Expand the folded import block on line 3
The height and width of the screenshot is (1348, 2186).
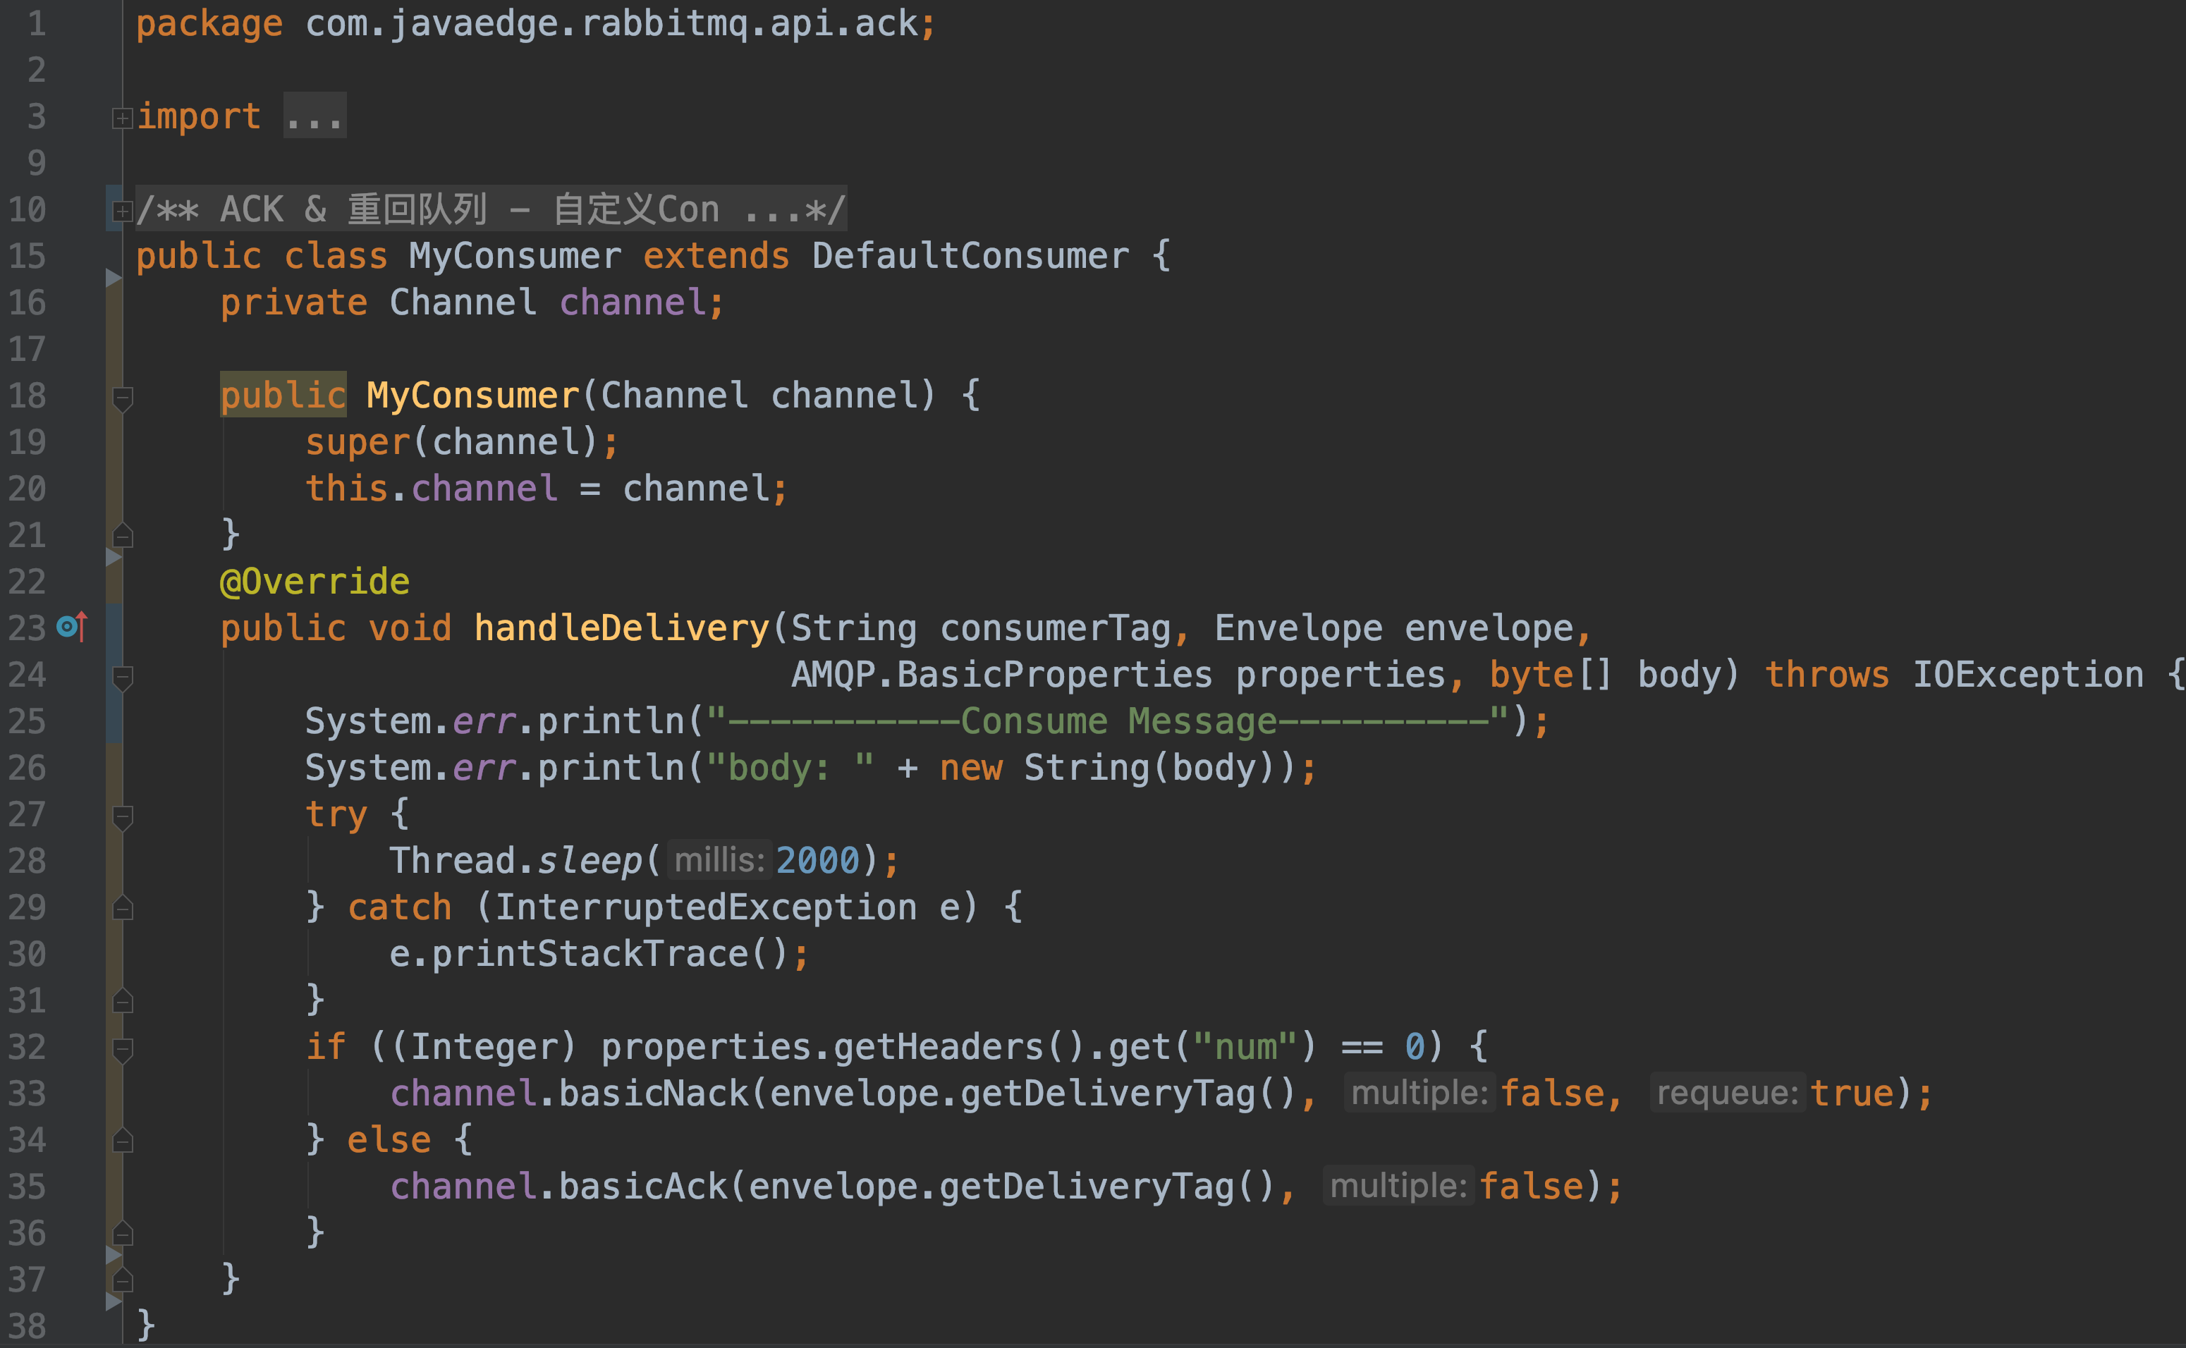pyautogui.click(x=122, y=118)
